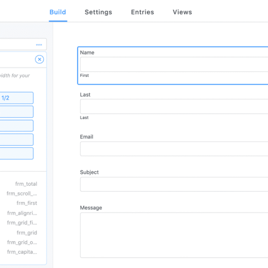The width and height of the screenshot is (268, 268).
Task: Click the Last name input field
Action: (174, 107)
